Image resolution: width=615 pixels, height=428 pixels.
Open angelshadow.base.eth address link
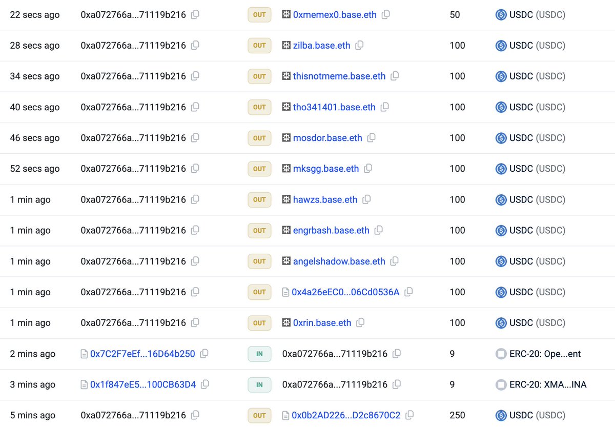pyautogui.click(x=339, y=261)
